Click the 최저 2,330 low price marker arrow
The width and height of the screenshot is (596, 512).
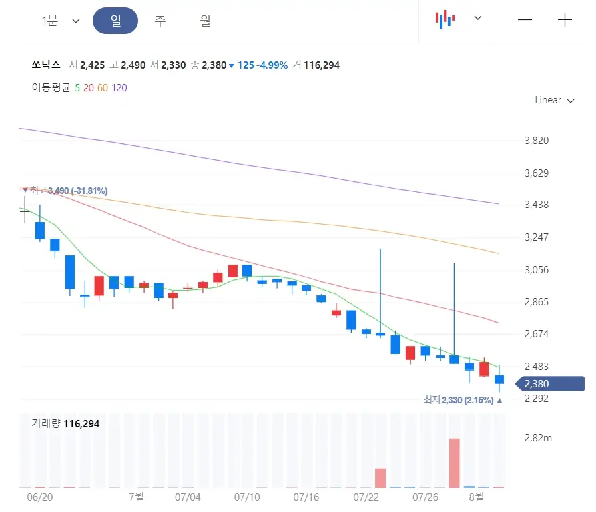click(500, 400)
